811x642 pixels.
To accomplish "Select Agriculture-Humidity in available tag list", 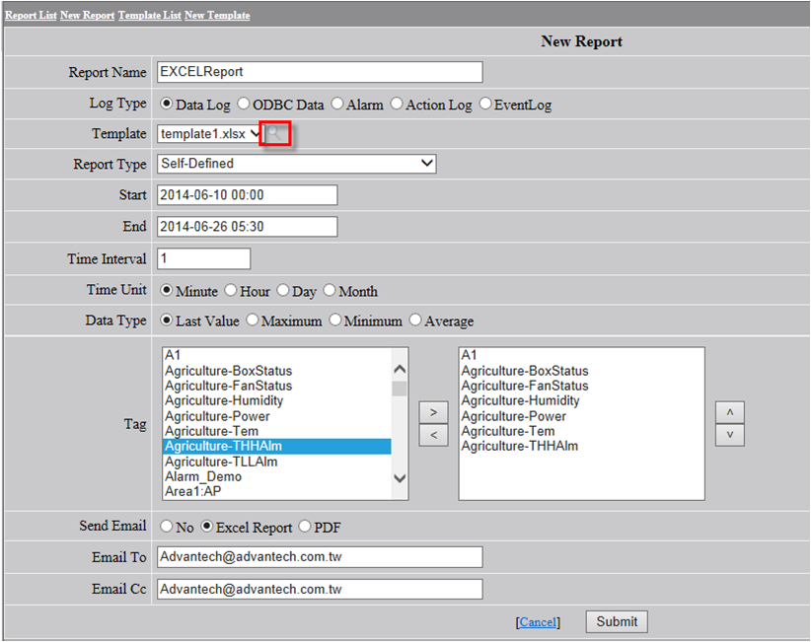I will click(x=224, y=400).
